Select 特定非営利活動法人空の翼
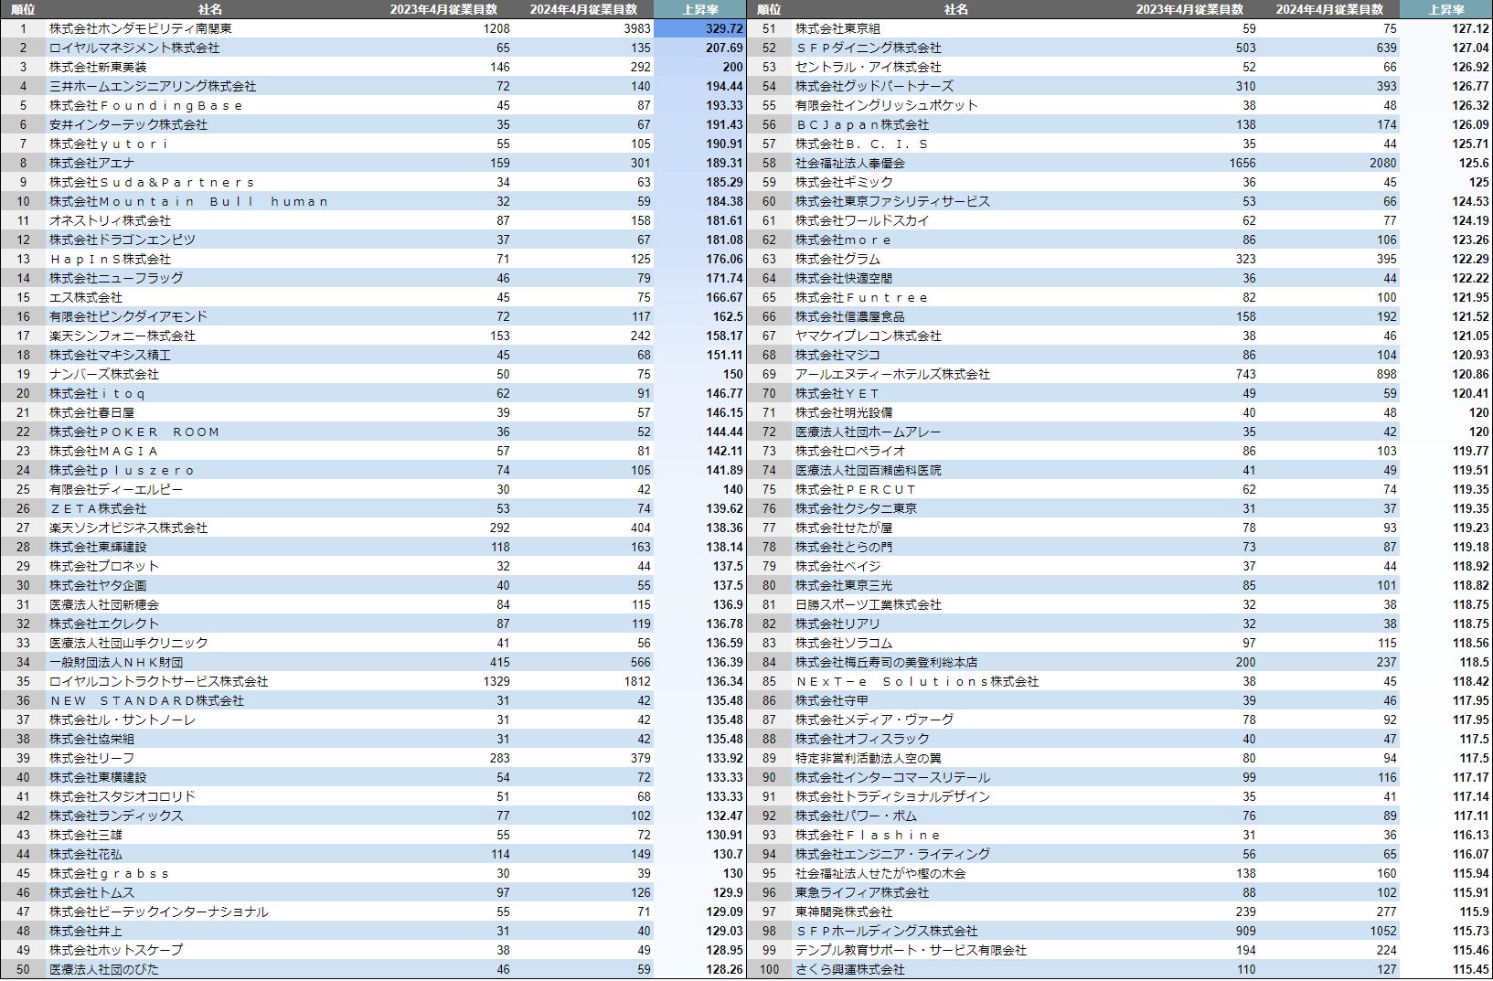 [x=869, y=758]
